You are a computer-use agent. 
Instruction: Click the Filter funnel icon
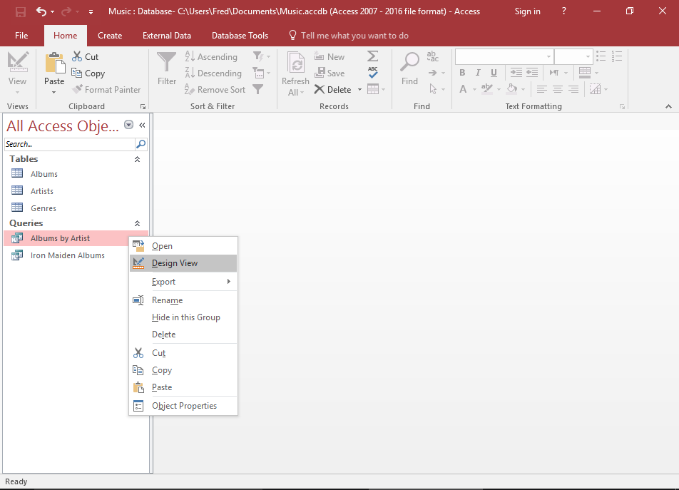(x=167, y=62)
